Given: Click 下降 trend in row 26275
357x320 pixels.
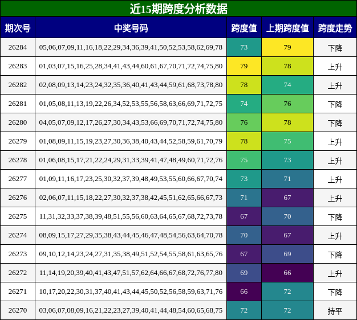Looking at the screenshot, I should pyautogui.click(x=335, y=217).
